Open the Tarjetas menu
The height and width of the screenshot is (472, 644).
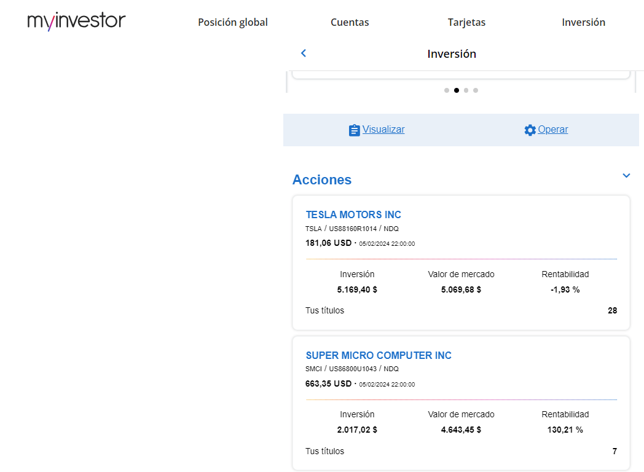point(466,22)
